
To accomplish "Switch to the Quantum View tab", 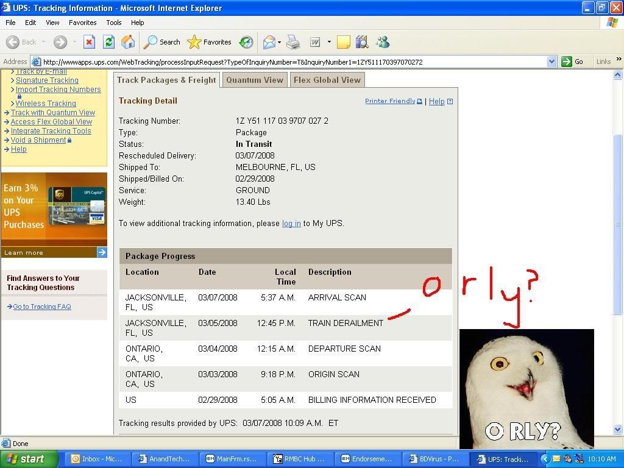I will (x=255, y=80).
